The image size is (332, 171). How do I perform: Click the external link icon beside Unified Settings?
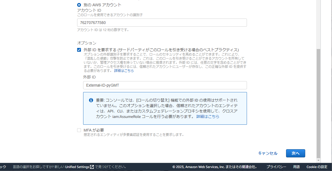pos(92,167)
